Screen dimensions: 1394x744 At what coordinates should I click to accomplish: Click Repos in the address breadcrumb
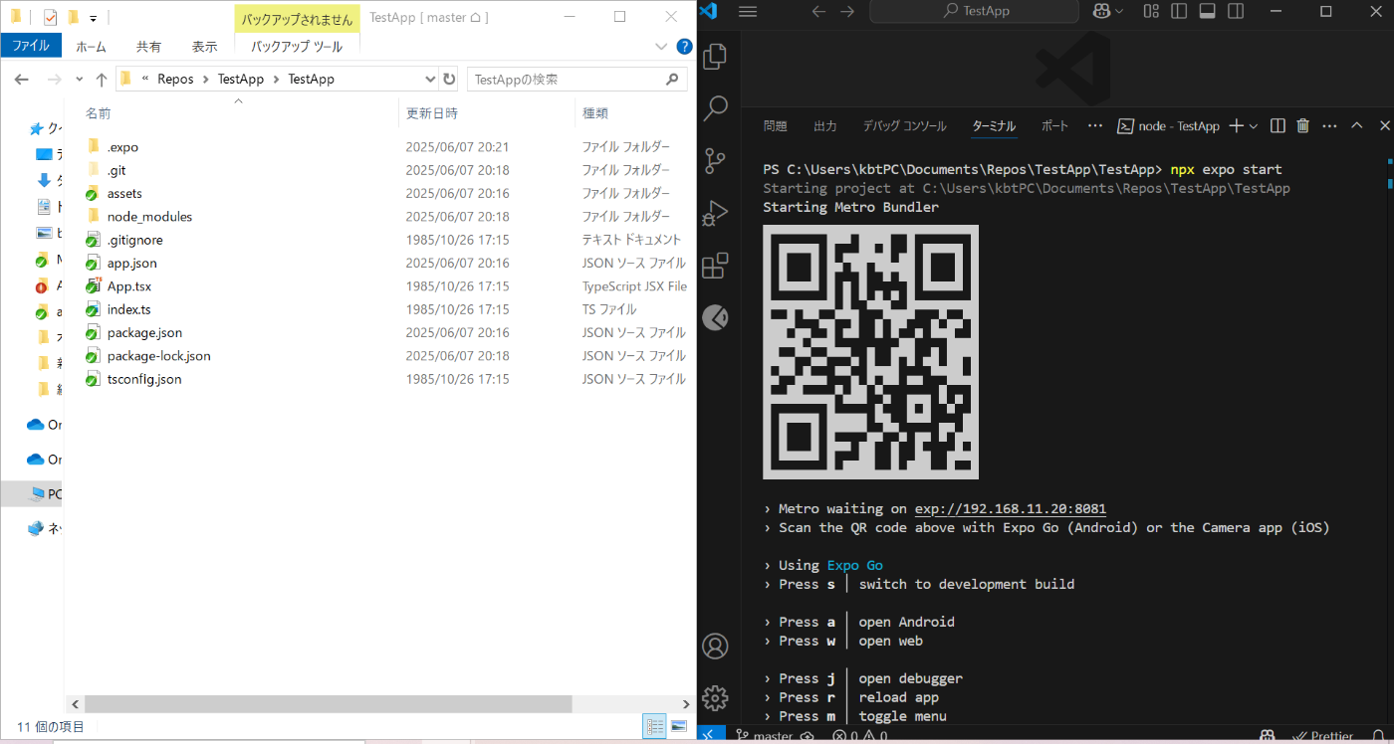pos(175,79)
